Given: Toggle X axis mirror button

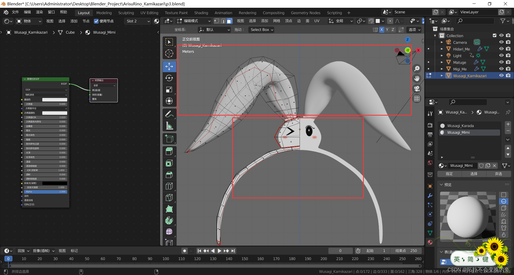Looking at the screenshot, I should 381,30.
